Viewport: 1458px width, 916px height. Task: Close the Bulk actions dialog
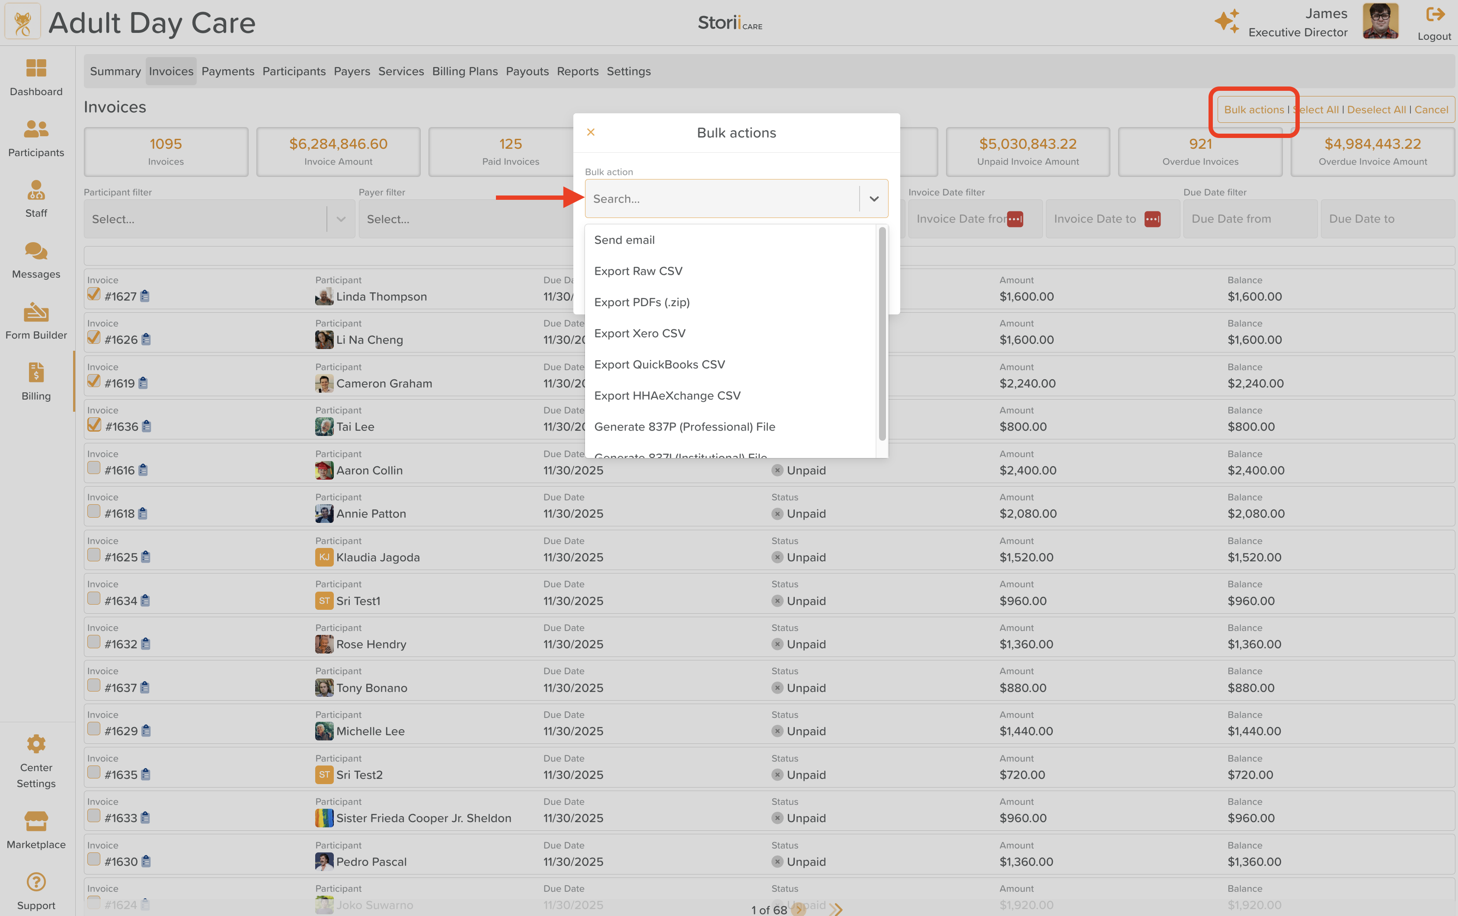click(x=590, y=132)
